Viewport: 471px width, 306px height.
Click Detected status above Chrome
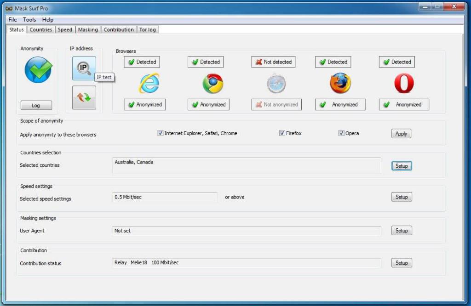click(x=206, y=62)
